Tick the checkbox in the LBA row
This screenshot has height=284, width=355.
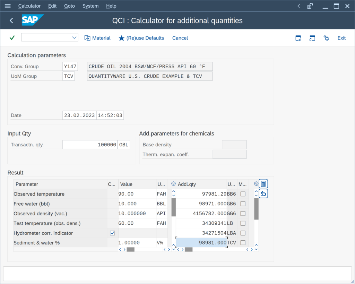[243, 233]
